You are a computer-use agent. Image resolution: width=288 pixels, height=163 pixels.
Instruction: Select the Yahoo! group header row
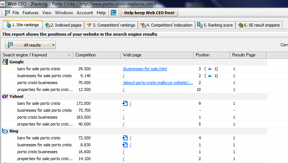tap(134, 96)
